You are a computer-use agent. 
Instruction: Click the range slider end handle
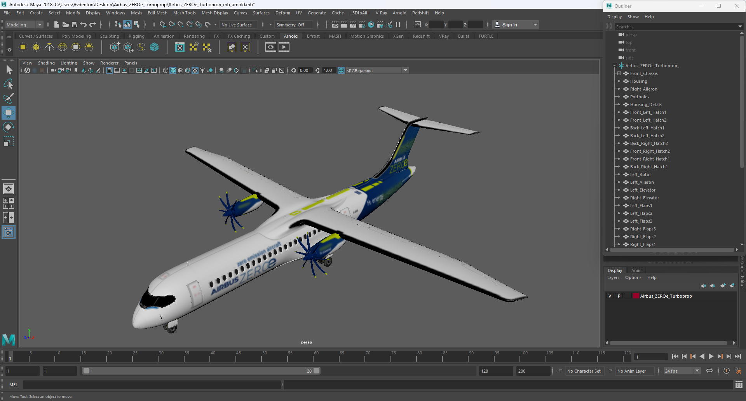(x=317, y=371)
